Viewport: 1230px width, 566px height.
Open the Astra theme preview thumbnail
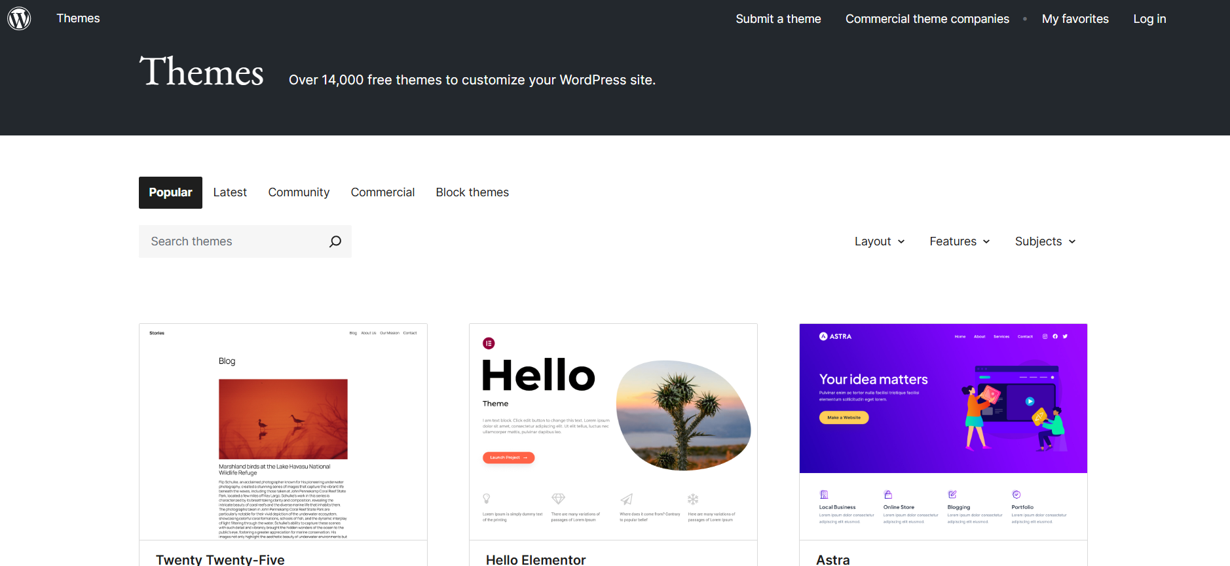click(943, 432)
